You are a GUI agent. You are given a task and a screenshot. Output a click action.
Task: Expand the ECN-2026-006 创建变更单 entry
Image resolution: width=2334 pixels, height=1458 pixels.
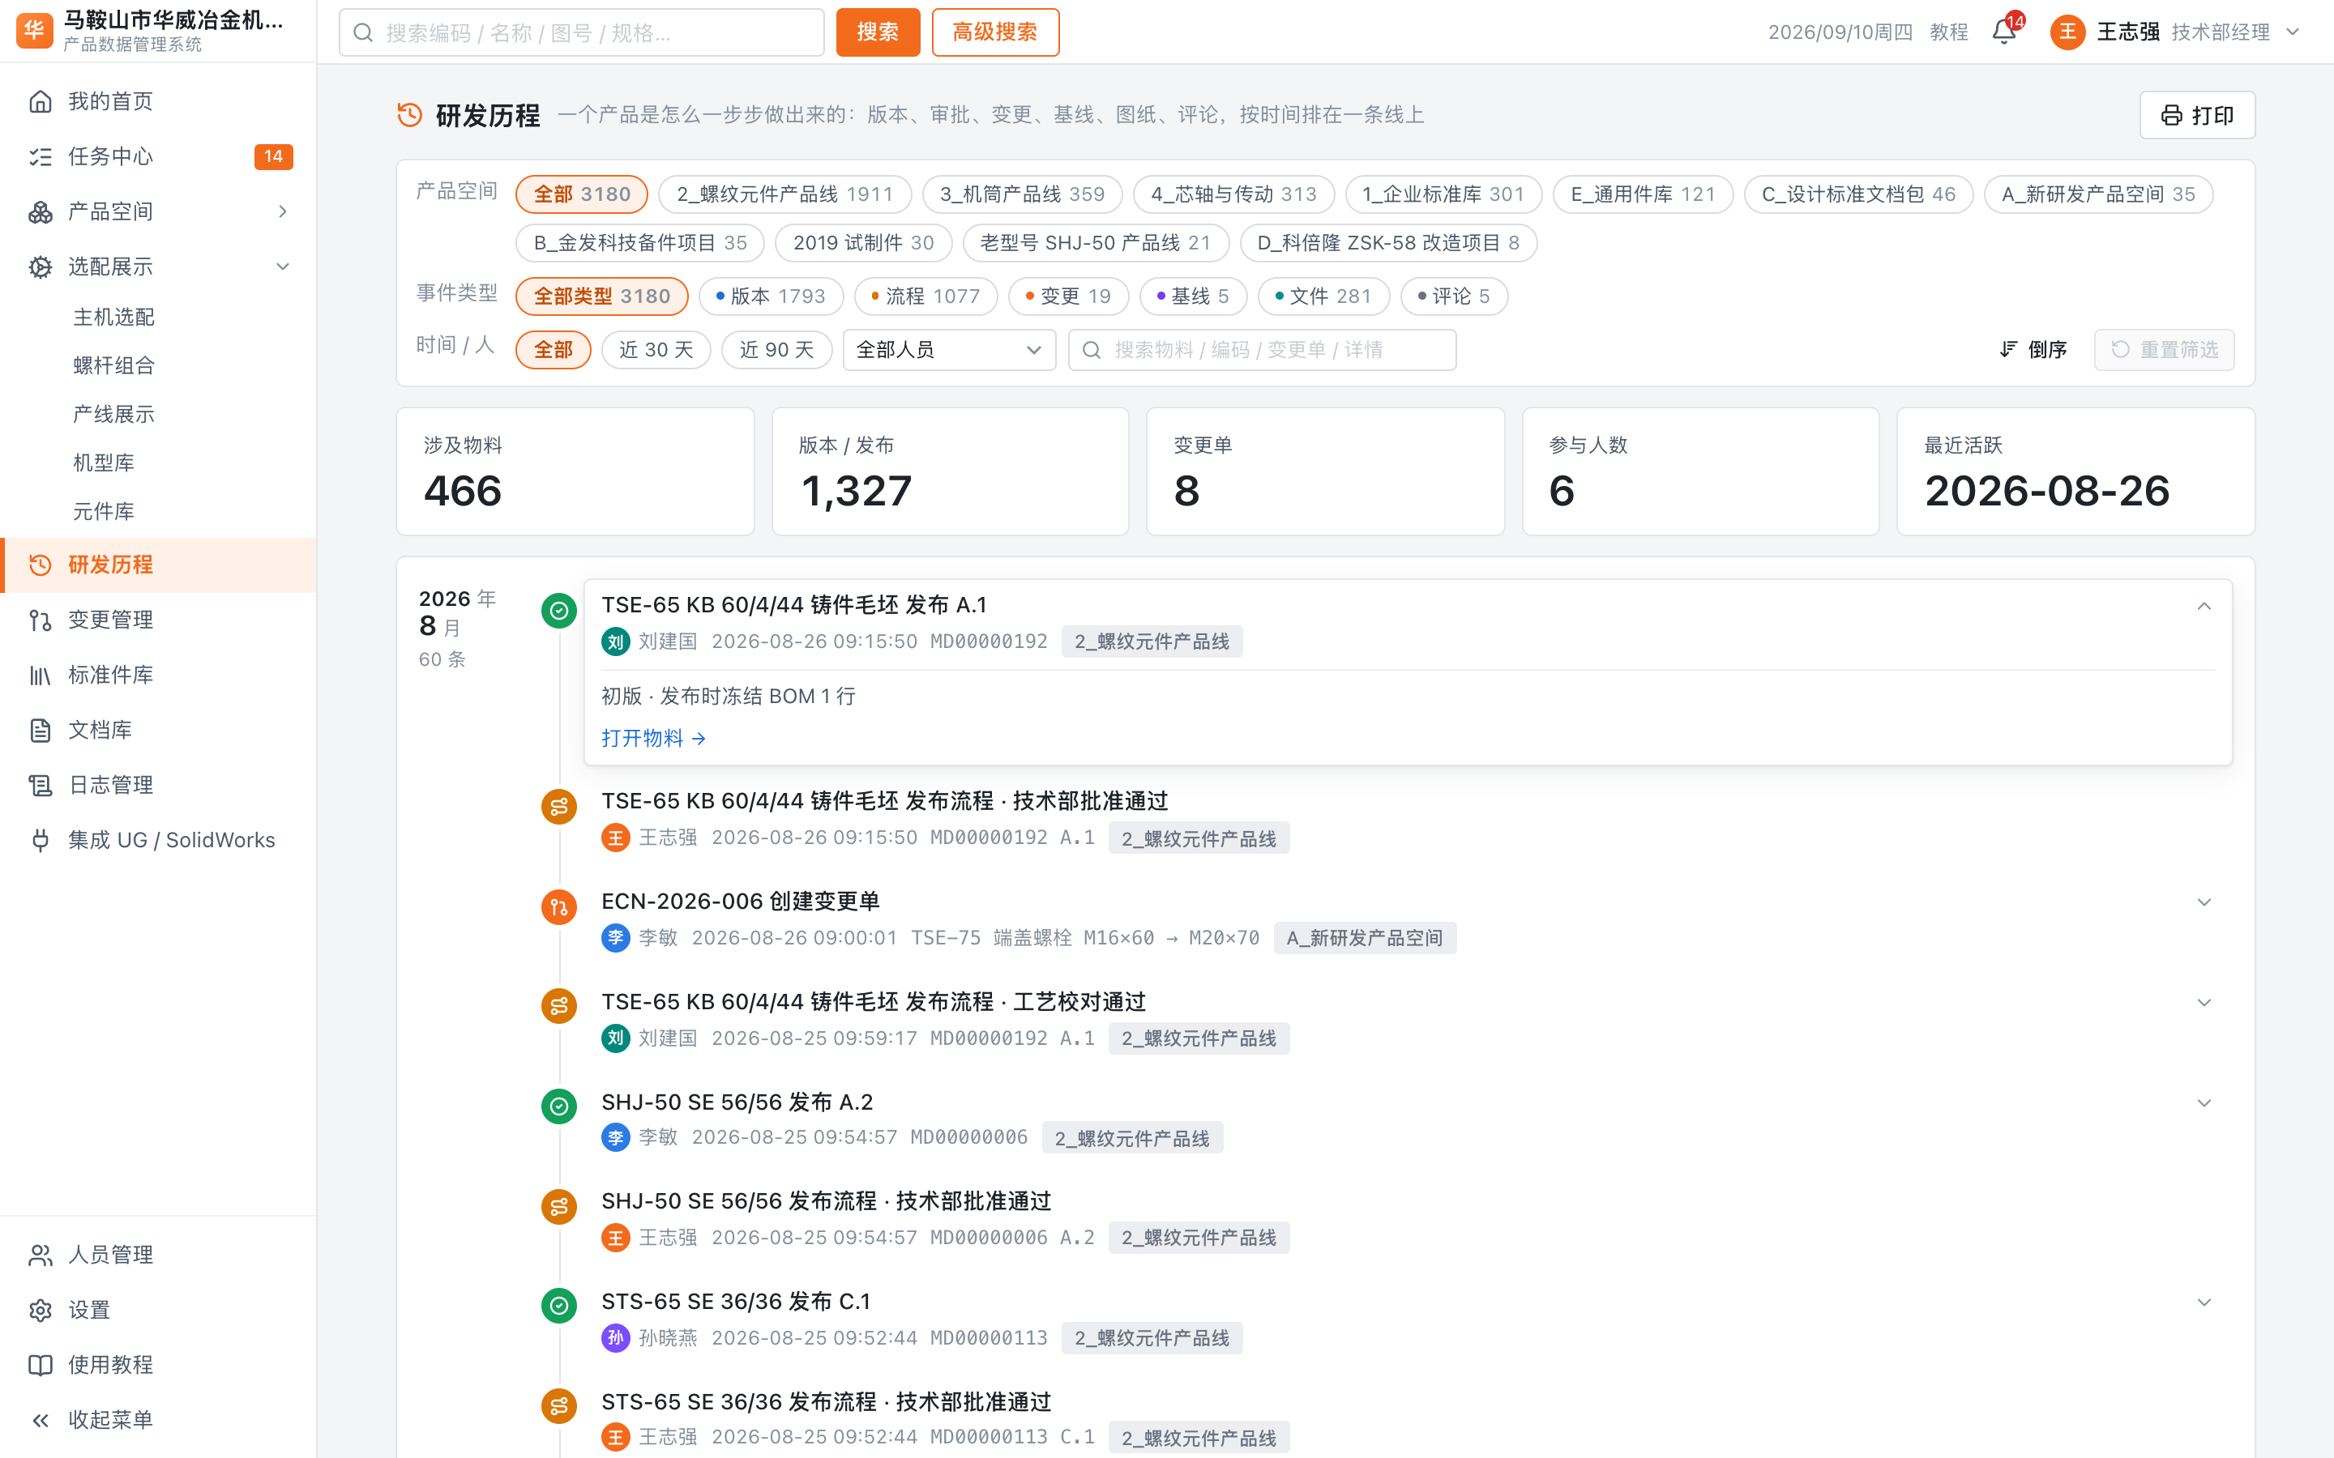click(2204, 902)
